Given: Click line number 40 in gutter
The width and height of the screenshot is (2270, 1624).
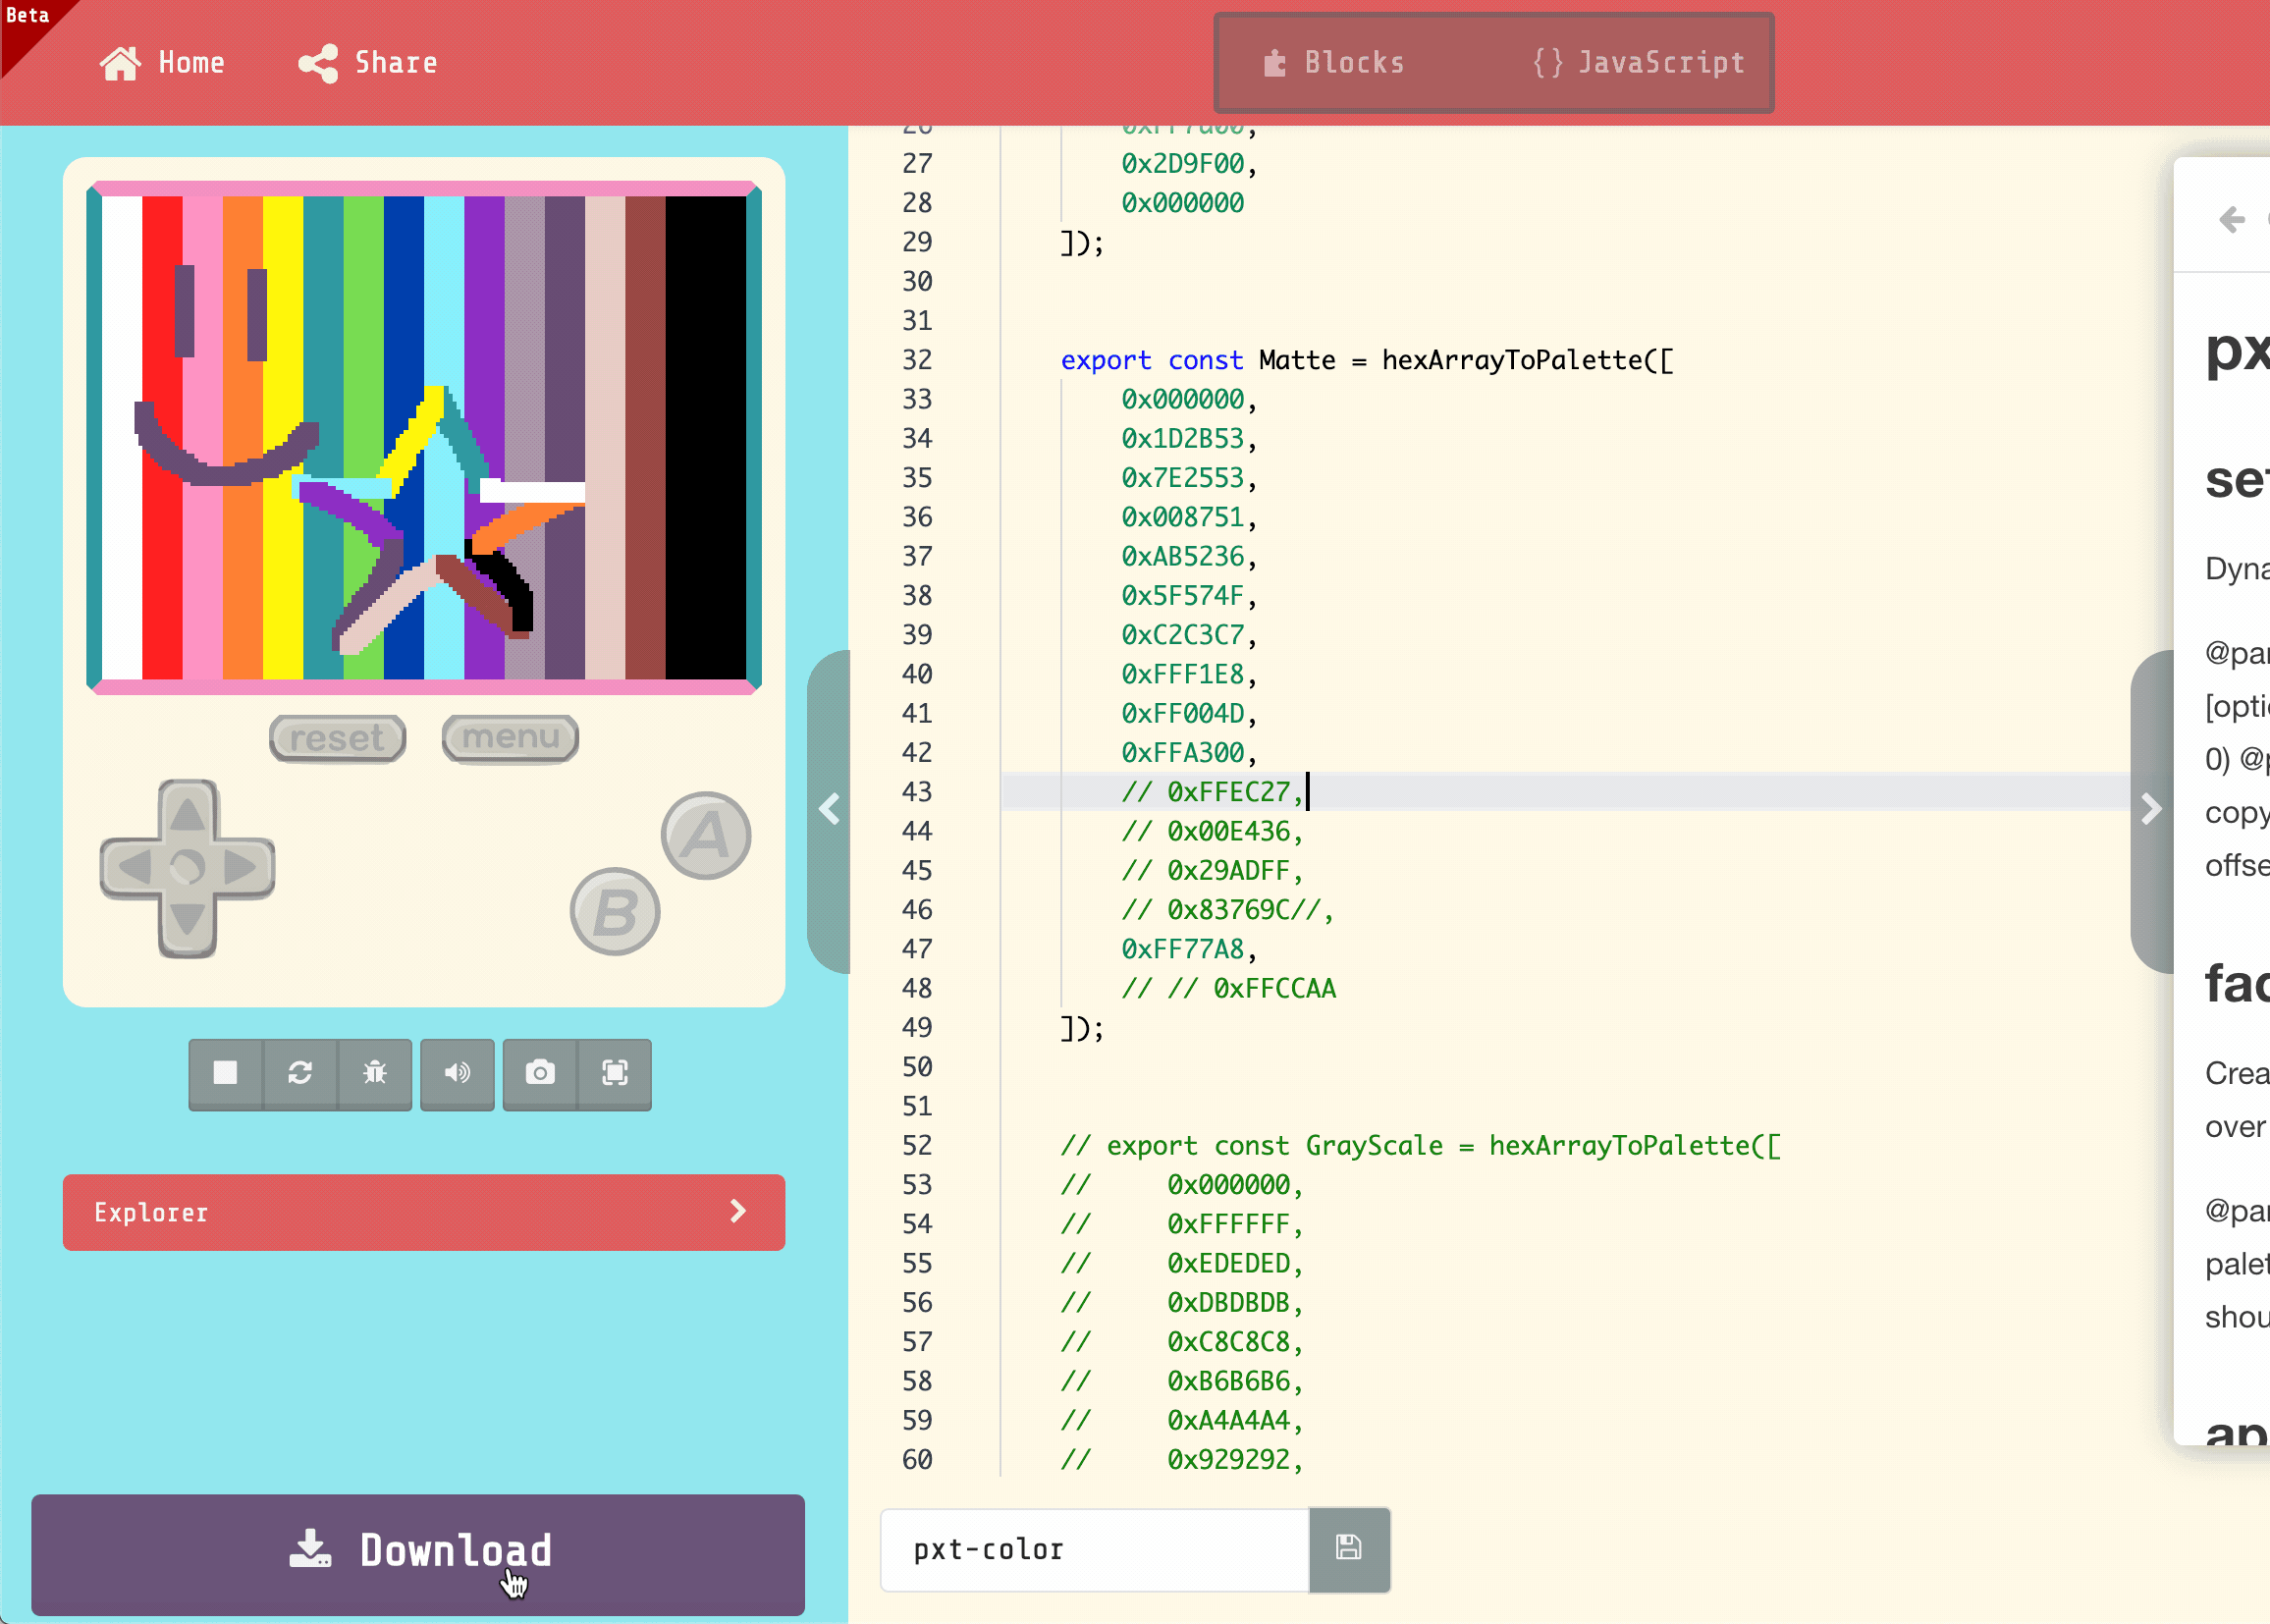Looking at the screenshot, I should coord(917,674).
